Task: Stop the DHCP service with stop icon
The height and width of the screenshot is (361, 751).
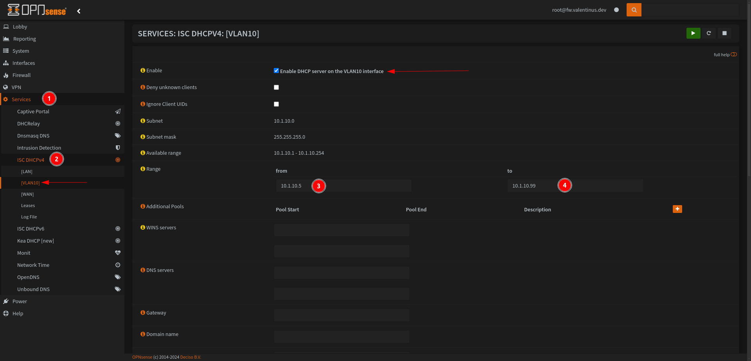Action: pos(724,33)
